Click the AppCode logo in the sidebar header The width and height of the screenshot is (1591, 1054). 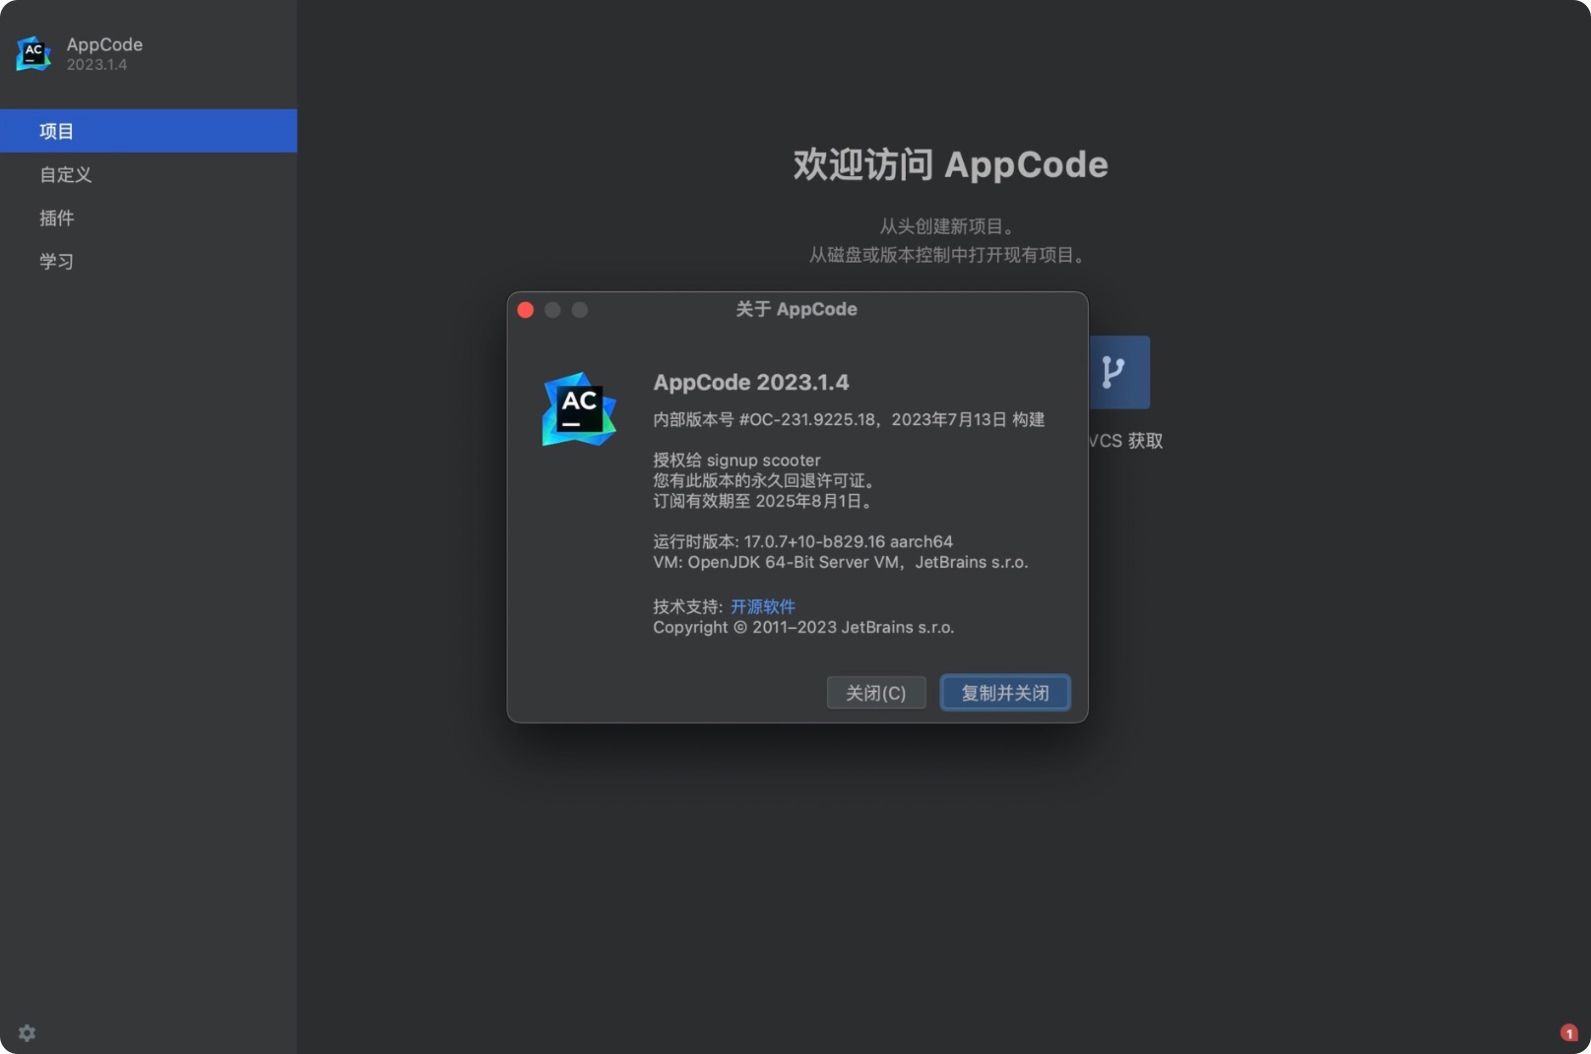[x=33, y=53]
